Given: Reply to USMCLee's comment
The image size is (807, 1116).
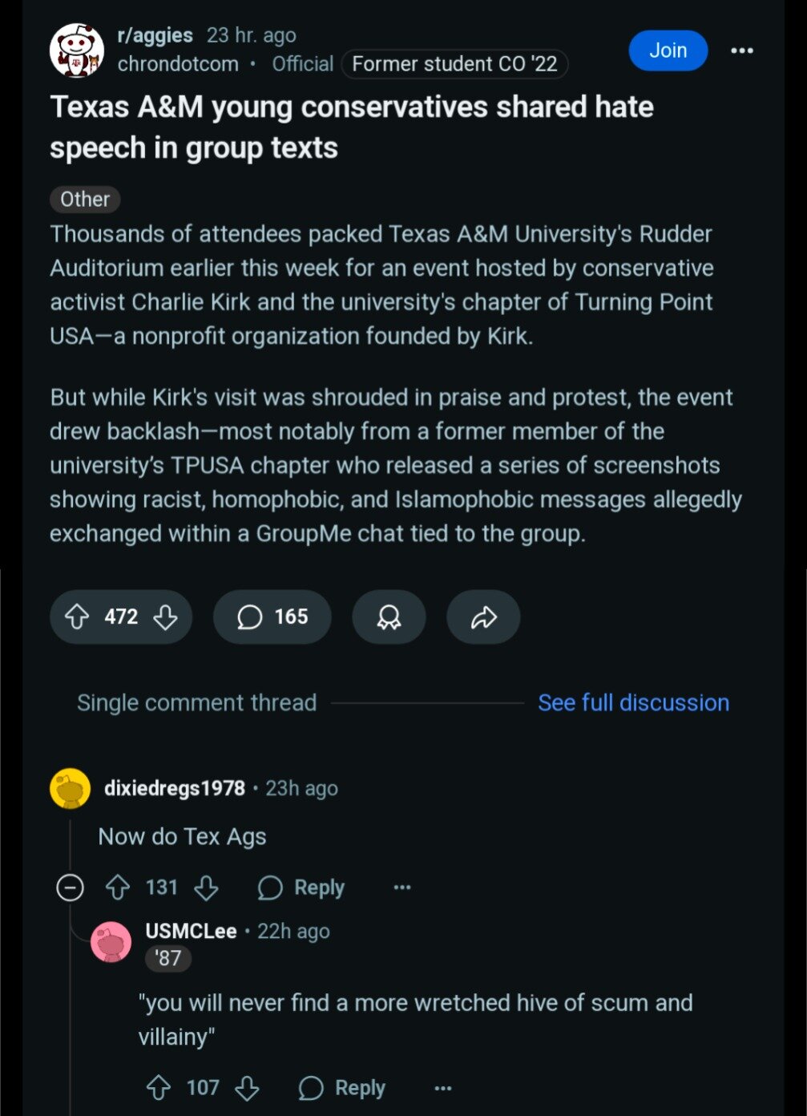Looking at the screenshot, I should [x=342, y=1088].
